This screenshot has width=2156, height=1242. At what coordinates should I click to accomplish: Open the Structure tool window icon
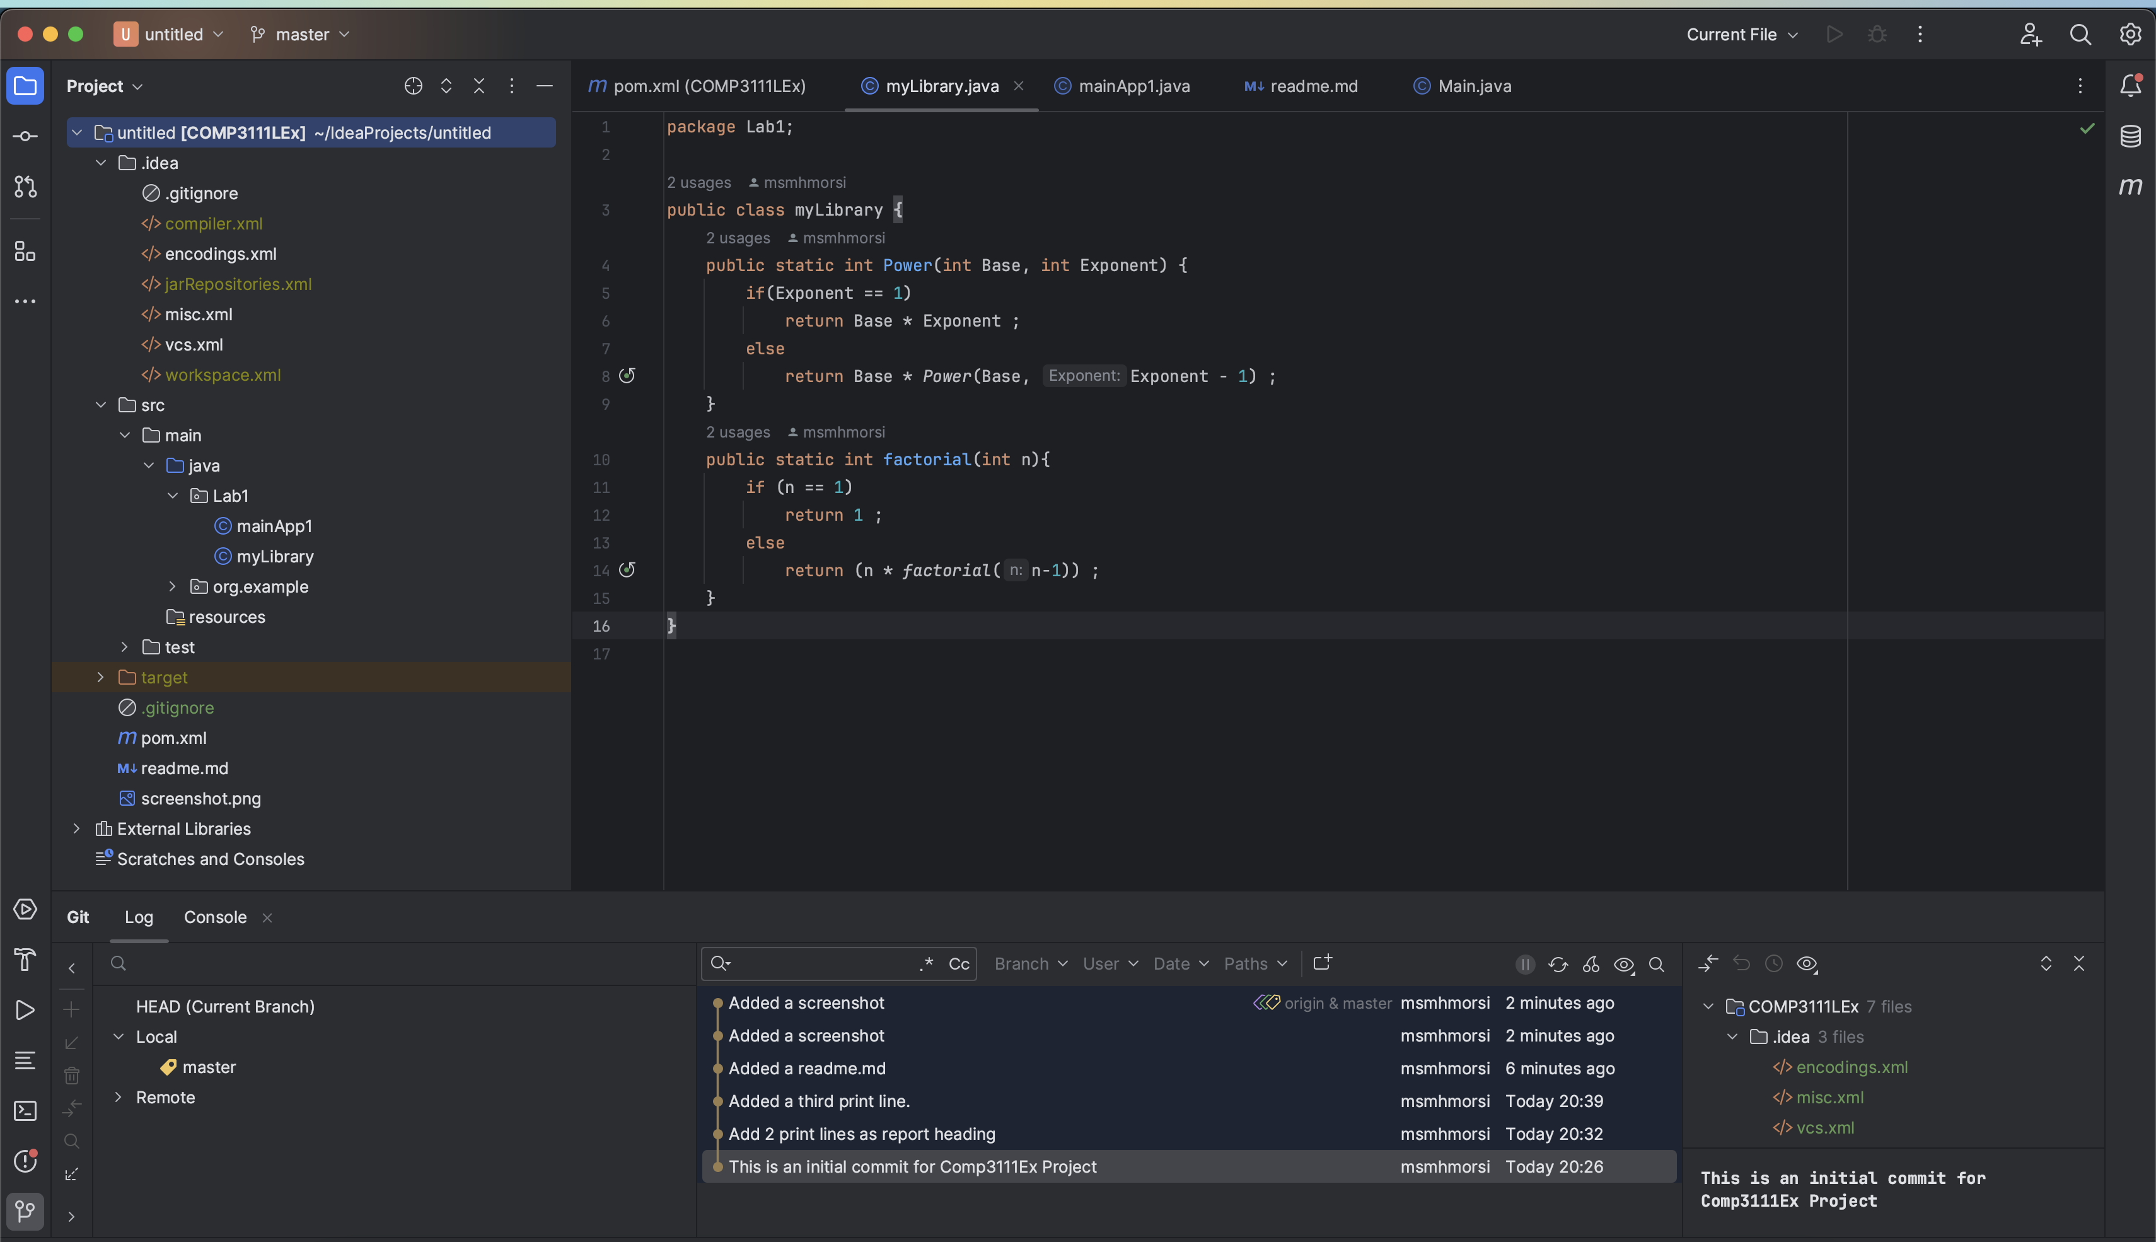[25, 251]
